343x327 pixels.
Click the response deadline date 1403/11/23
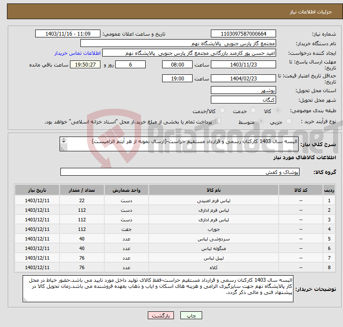[x=243, y=64]
